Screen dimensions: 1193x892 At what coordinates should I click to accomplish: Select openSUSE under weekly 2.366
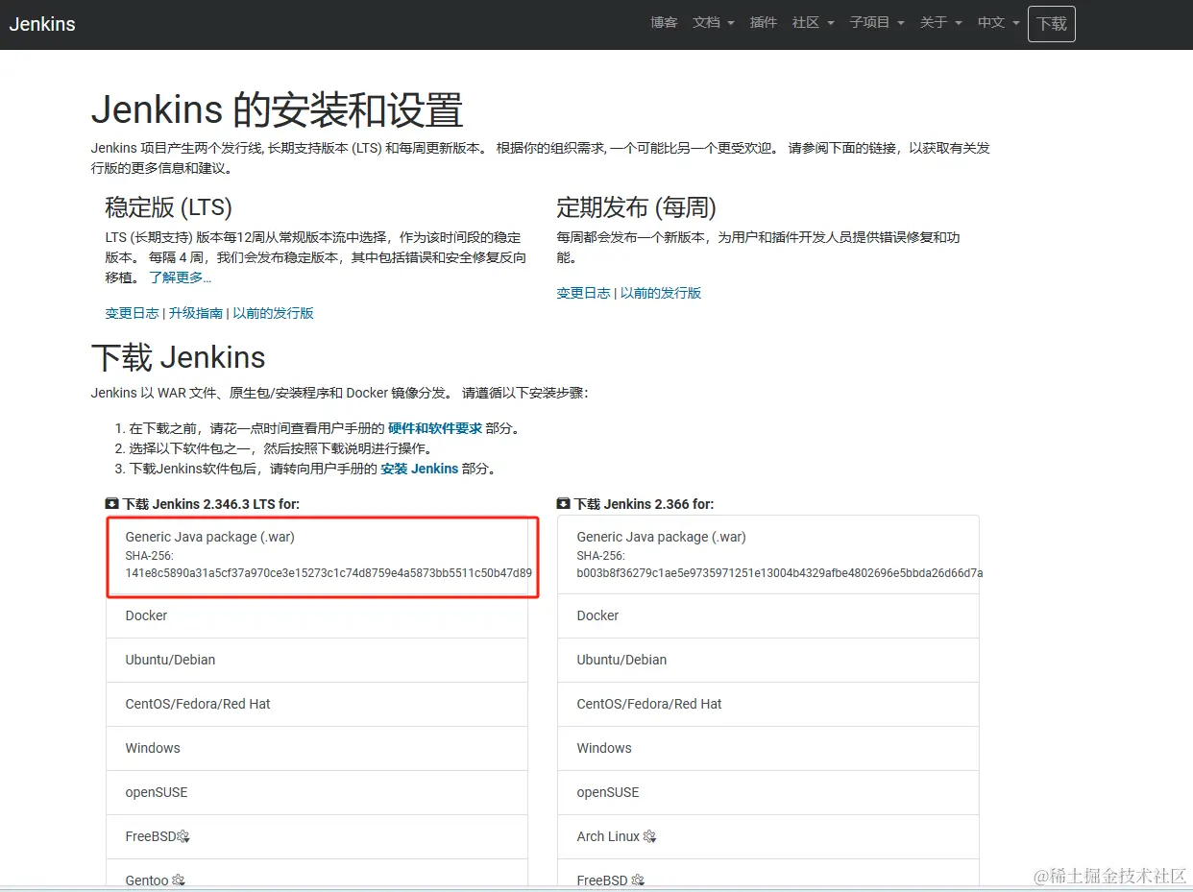(768, 792)
